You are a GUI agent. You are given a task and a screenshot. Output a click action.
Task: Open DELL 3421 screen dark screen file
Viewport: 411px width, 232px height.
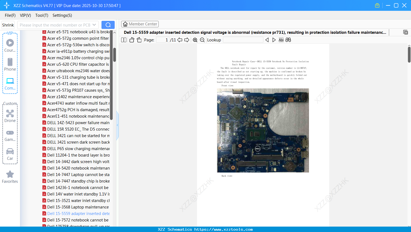pyautogui.click(x=76, y=142)
